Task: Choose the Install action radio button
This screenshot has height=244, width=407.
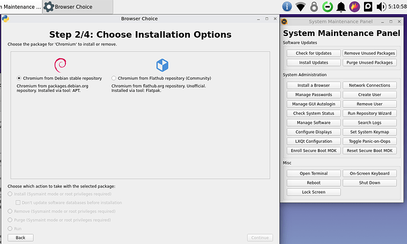Action: pos(10,194)
